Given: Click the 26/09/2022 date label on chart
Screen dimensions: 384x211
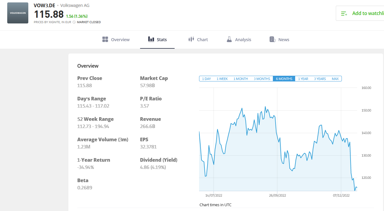Looking at the screenshot, I should pos(277,195).
